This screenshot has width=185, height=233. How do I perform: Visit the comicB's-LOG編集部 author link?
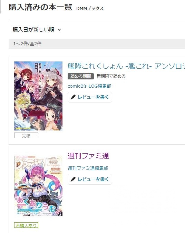[89, 86]
